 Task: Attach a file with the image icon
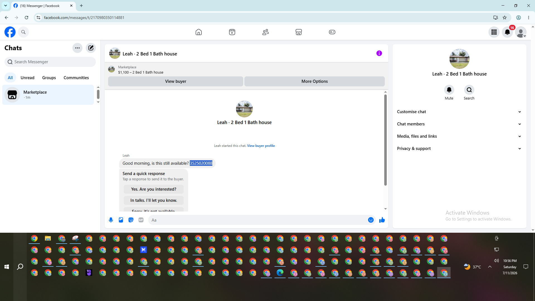[x=121, y=220]
